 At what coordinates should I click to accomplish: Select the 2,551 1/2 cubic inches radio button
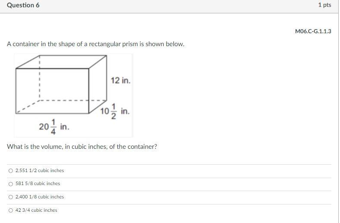pos(11,171)
